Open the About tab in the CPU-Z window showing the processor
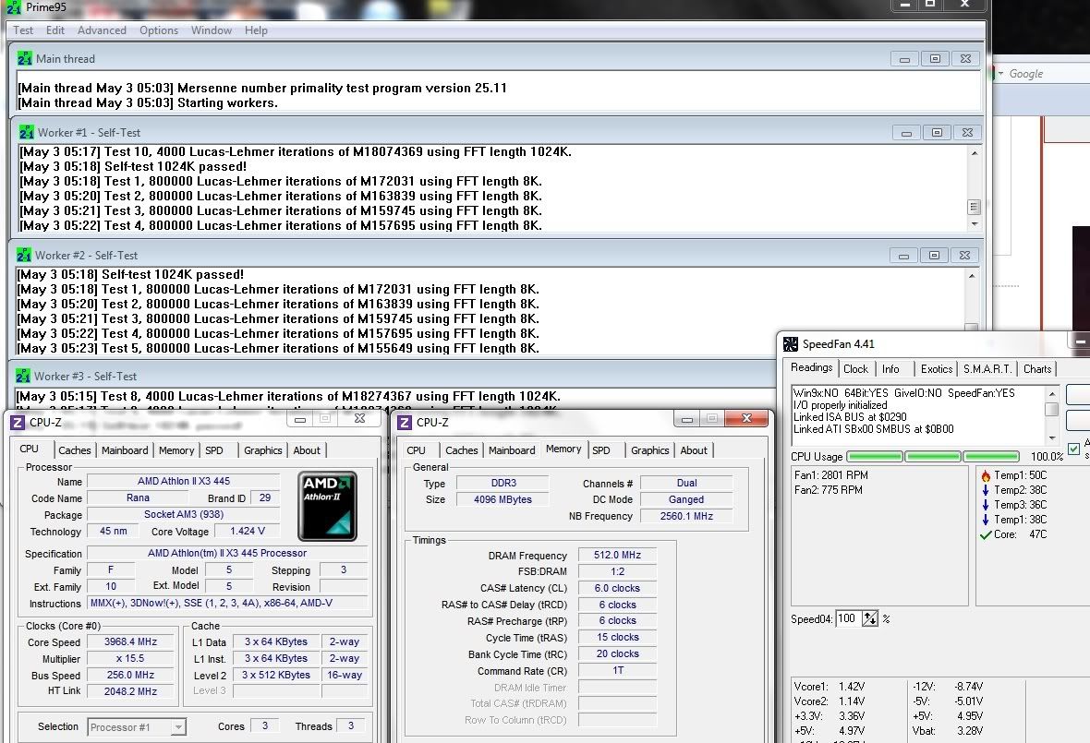 (x=307, y=450)
